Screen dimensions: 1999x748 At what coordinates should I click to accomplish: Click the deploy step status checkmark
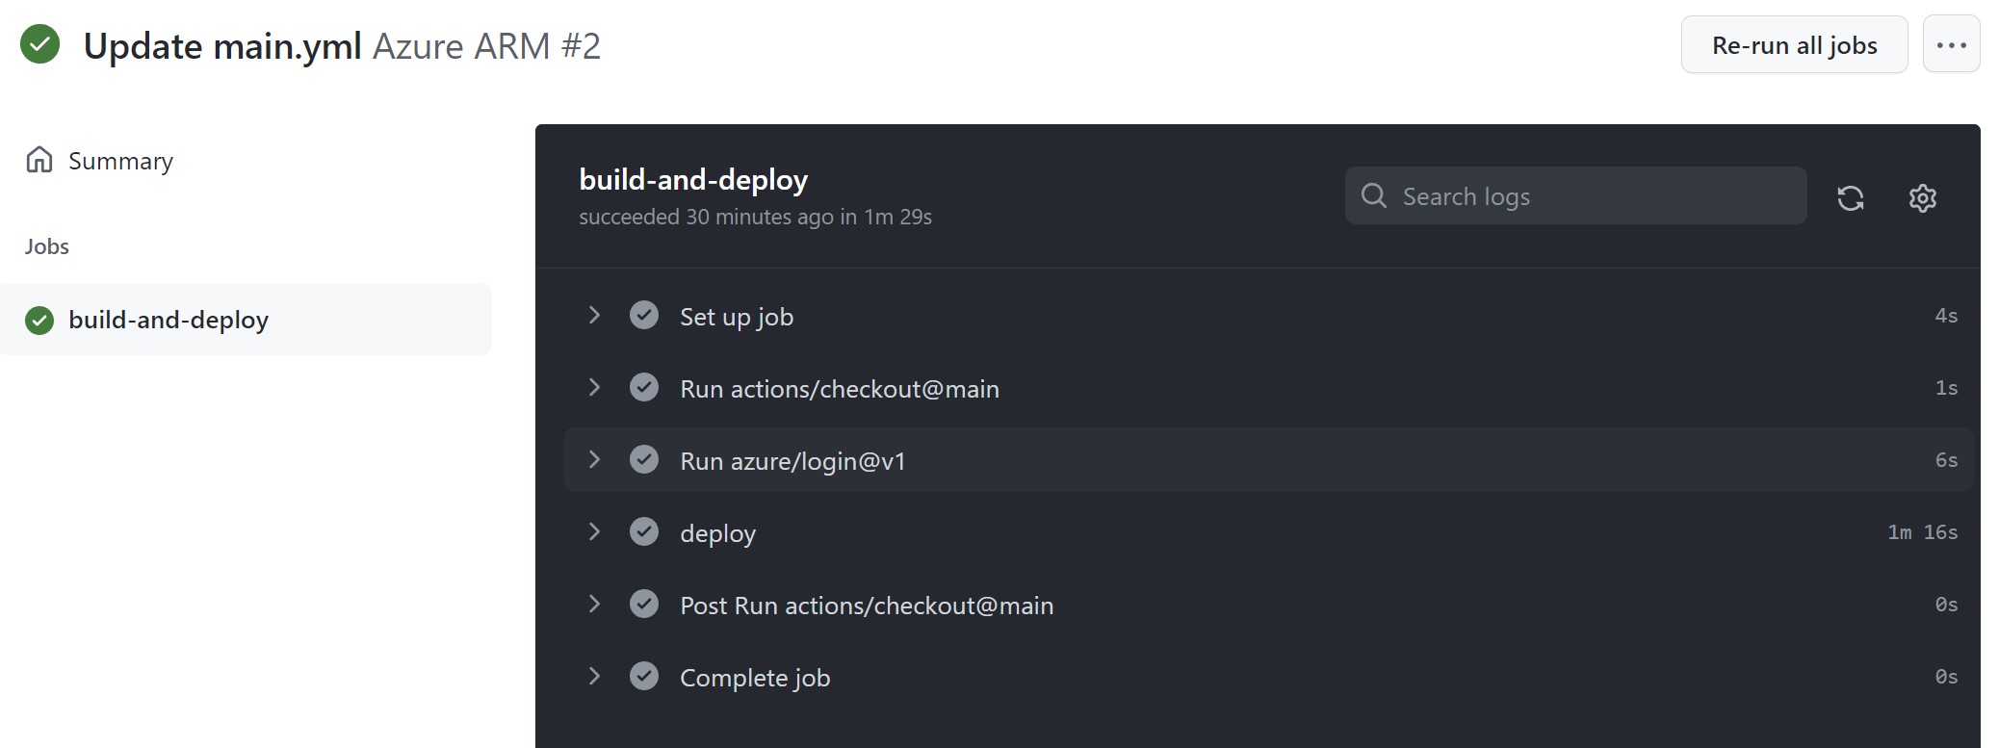(644, 532)
